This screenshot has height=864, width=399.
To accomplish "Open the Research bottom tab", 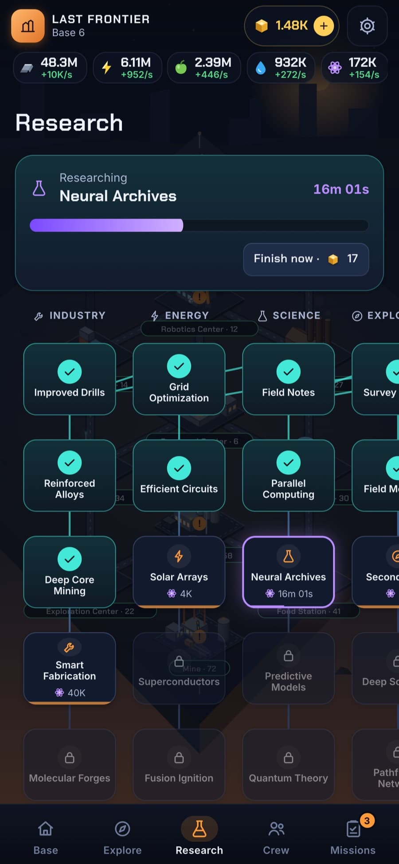I will pos(199,837).
